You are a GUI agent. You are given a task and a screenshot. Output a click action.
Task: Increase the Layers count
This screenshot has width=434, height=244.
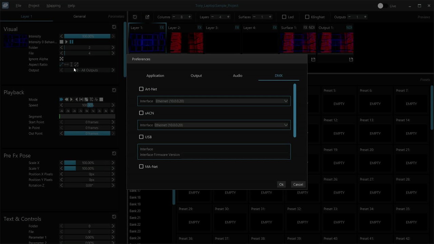pos(228,17)
